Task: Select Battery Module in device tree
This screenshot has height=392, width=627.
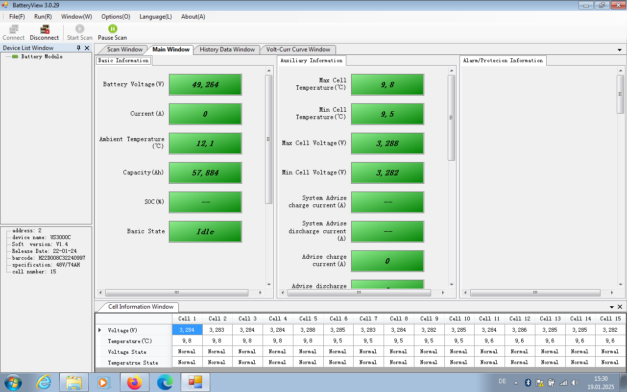Action: point(42,57)
